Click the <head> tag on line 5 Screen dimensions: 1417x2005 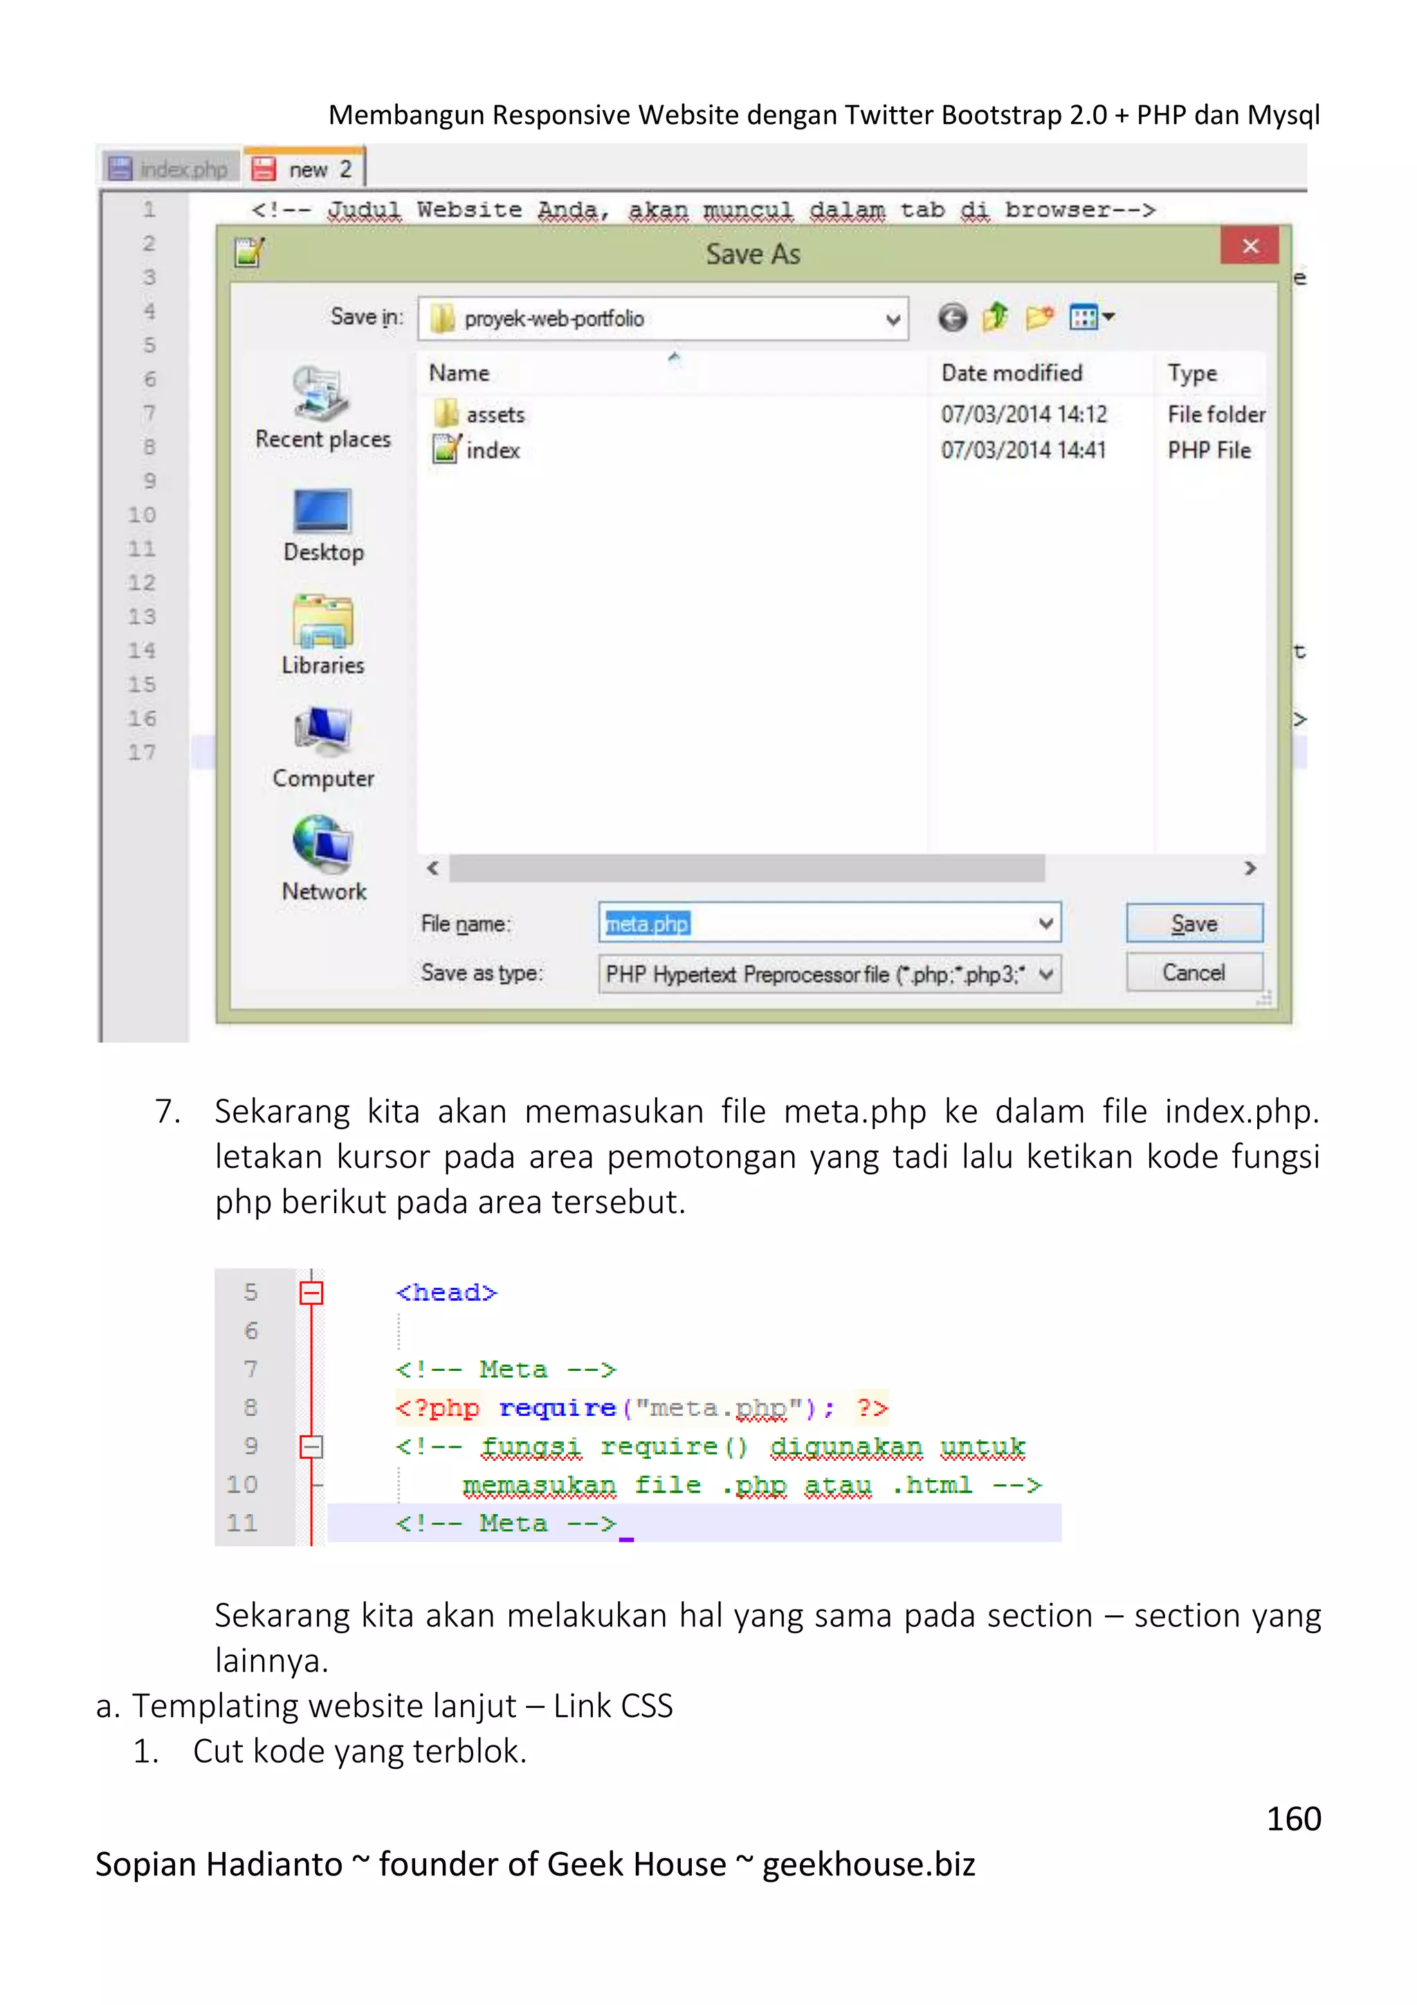(447, 1293)
